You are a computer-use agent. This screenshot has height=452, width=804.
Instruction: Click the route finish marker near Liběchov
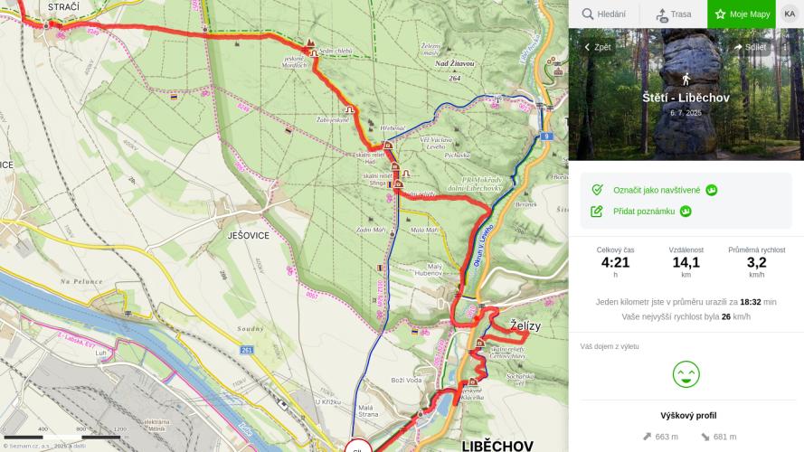[x=356, y=447]
